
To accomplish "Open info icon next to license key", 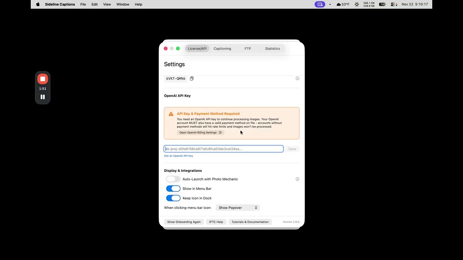I will click(297, 78).
